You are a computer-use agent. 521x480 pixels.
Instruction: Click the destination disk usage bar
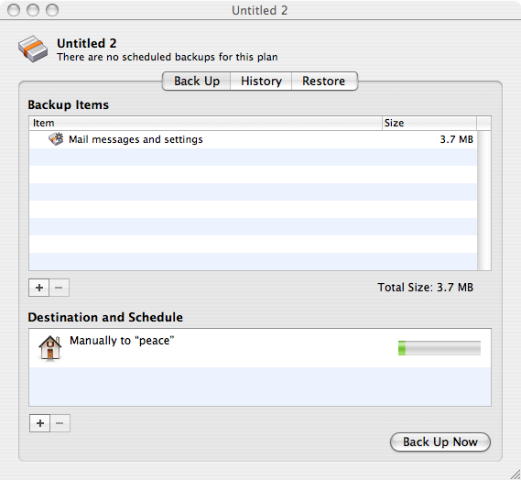tap(440, 348)
